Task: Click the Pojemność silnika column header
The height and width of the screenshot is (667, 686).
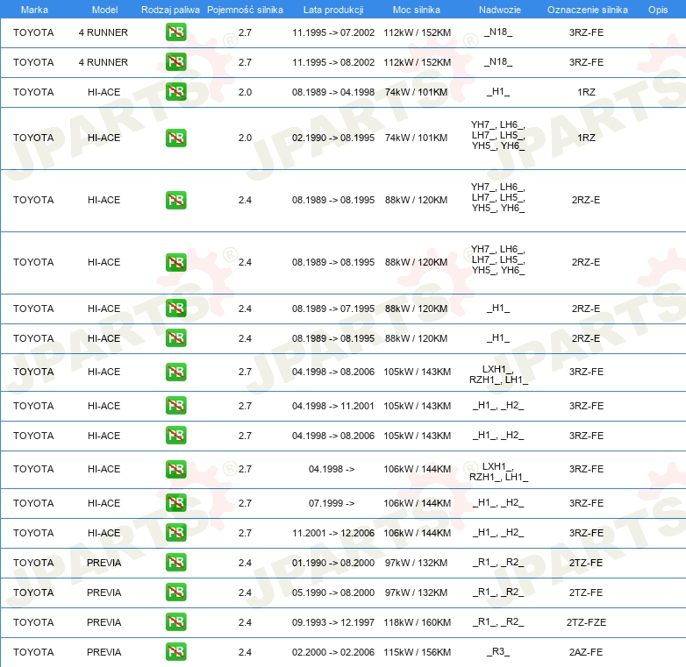Action: pyautogui.click(x=245, y=10)
